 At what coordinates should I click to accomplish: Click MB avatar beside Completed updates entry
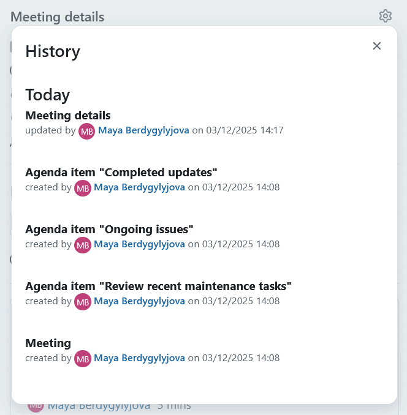point(83,188)
